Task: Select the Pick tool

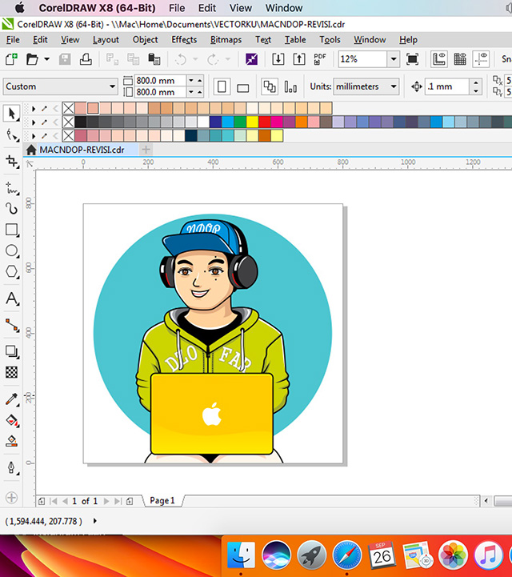Action: (12, 114)
